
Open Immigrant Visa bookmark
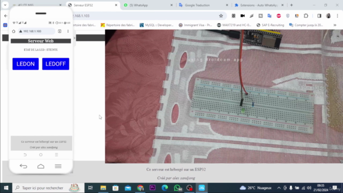click(195, 25)
